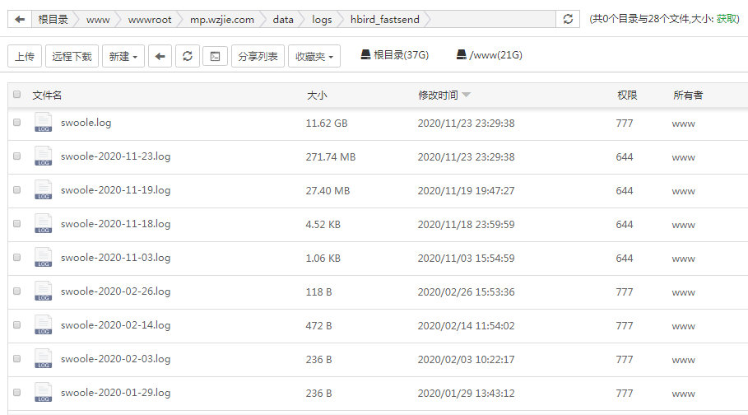Sort by 修改时间 column arrow
The height and width of the screenshot is (415, 748).
pos(467,96)
